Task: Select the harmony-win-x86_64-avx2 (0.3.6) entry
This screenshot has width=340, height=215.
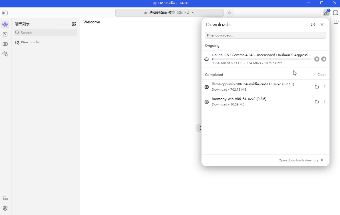Action: 265,102
